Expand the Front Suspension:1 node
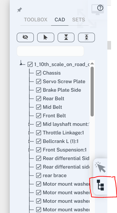The width and height of the screenshot is (117, 213). coord(29,150)
